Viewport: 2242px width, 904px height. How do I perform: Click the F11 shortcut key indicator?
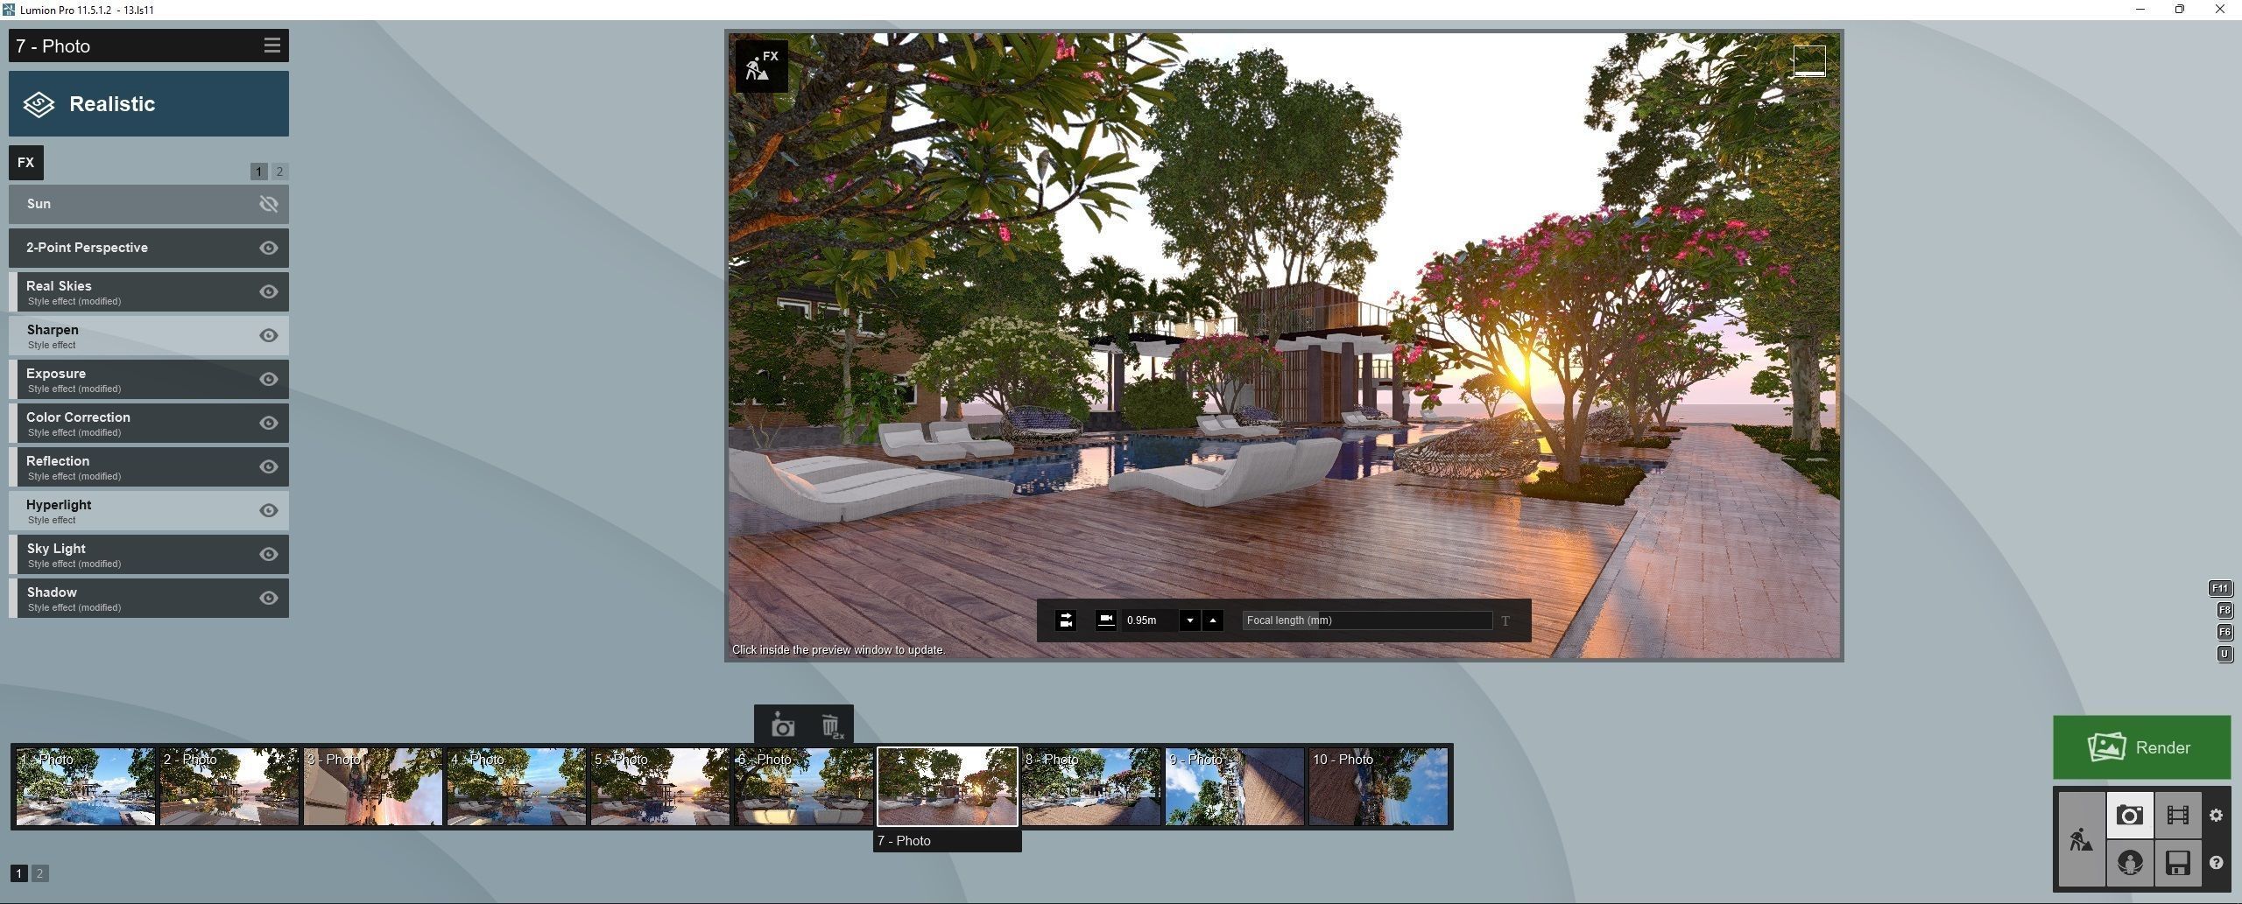2220,589
